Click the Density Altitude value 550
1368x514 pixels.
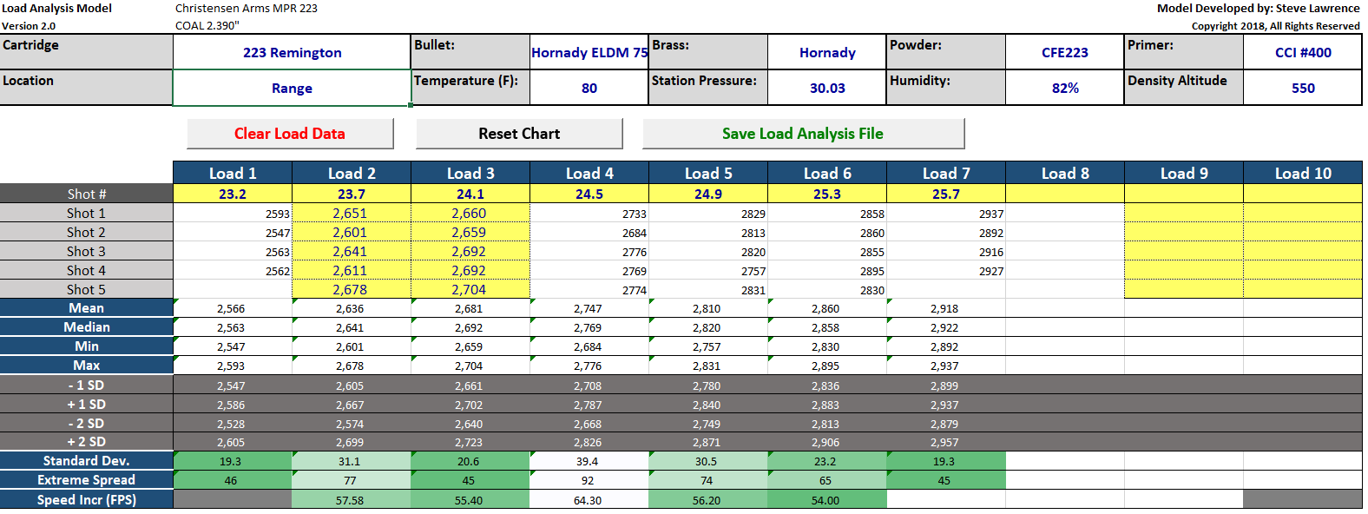1302,88
